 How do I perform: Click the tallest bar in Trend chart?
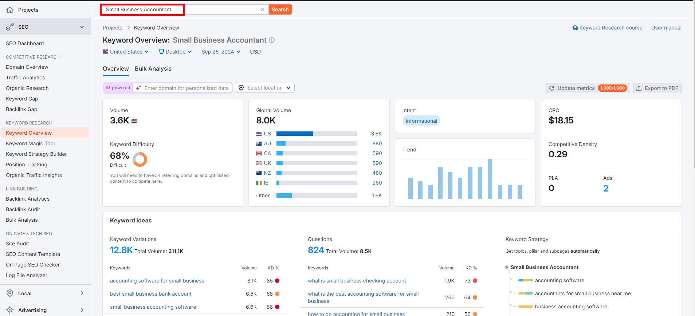(x=490, y=179)
